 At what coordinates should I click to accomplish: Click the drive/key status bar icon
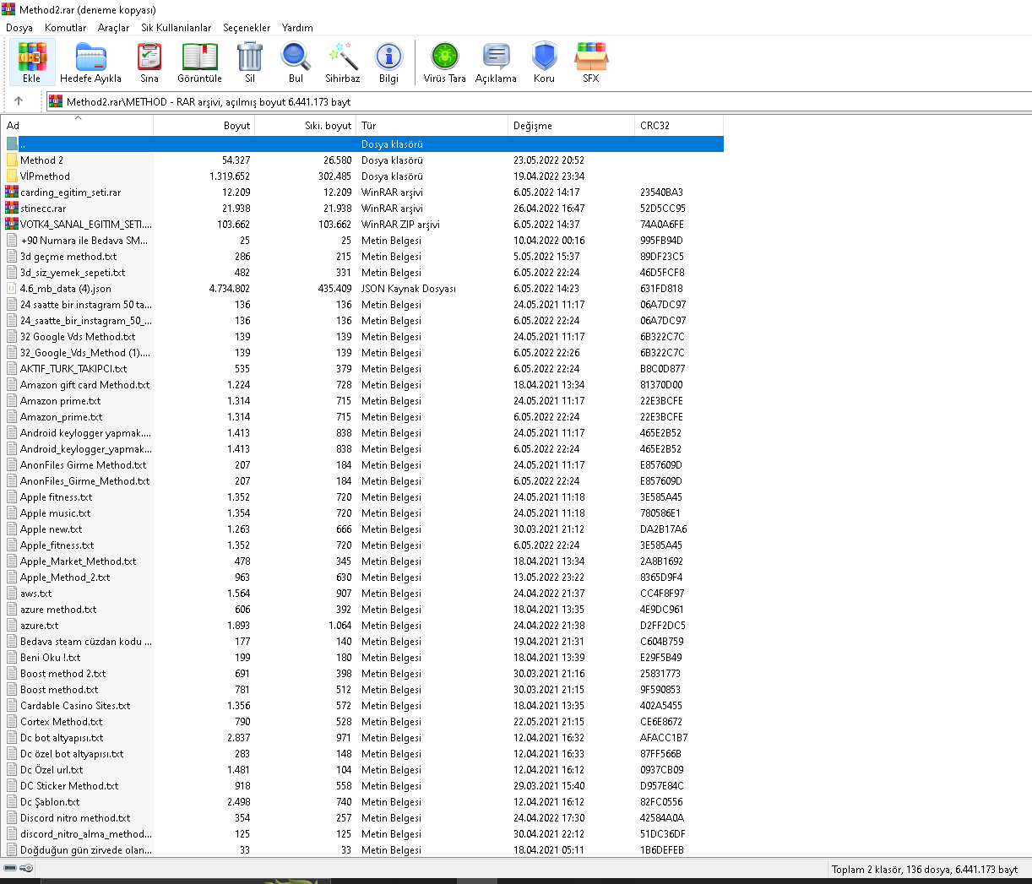pyautogui.click(x=18, y=868)
